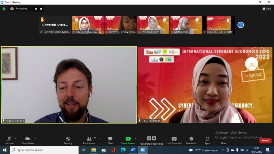The width and height of the screenshot is (274, 154).
Task: Click the raised hand icon on Universiti Utara tile
Action: tap(43, 19)
